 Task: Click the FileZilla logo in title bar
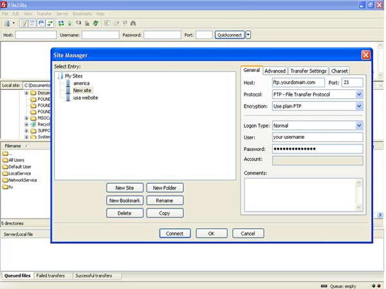click(x=4, y=4)
